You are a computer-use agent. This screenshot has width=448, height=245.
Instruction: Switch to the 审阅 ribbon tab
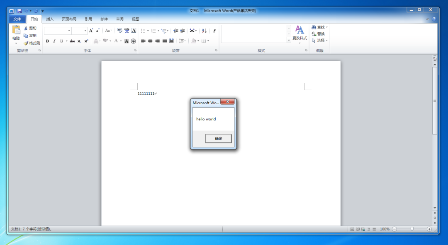pyautogui.click(x=120, y=19)
